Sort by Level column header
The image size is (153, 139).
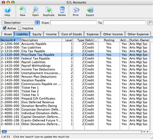[67, 40]
